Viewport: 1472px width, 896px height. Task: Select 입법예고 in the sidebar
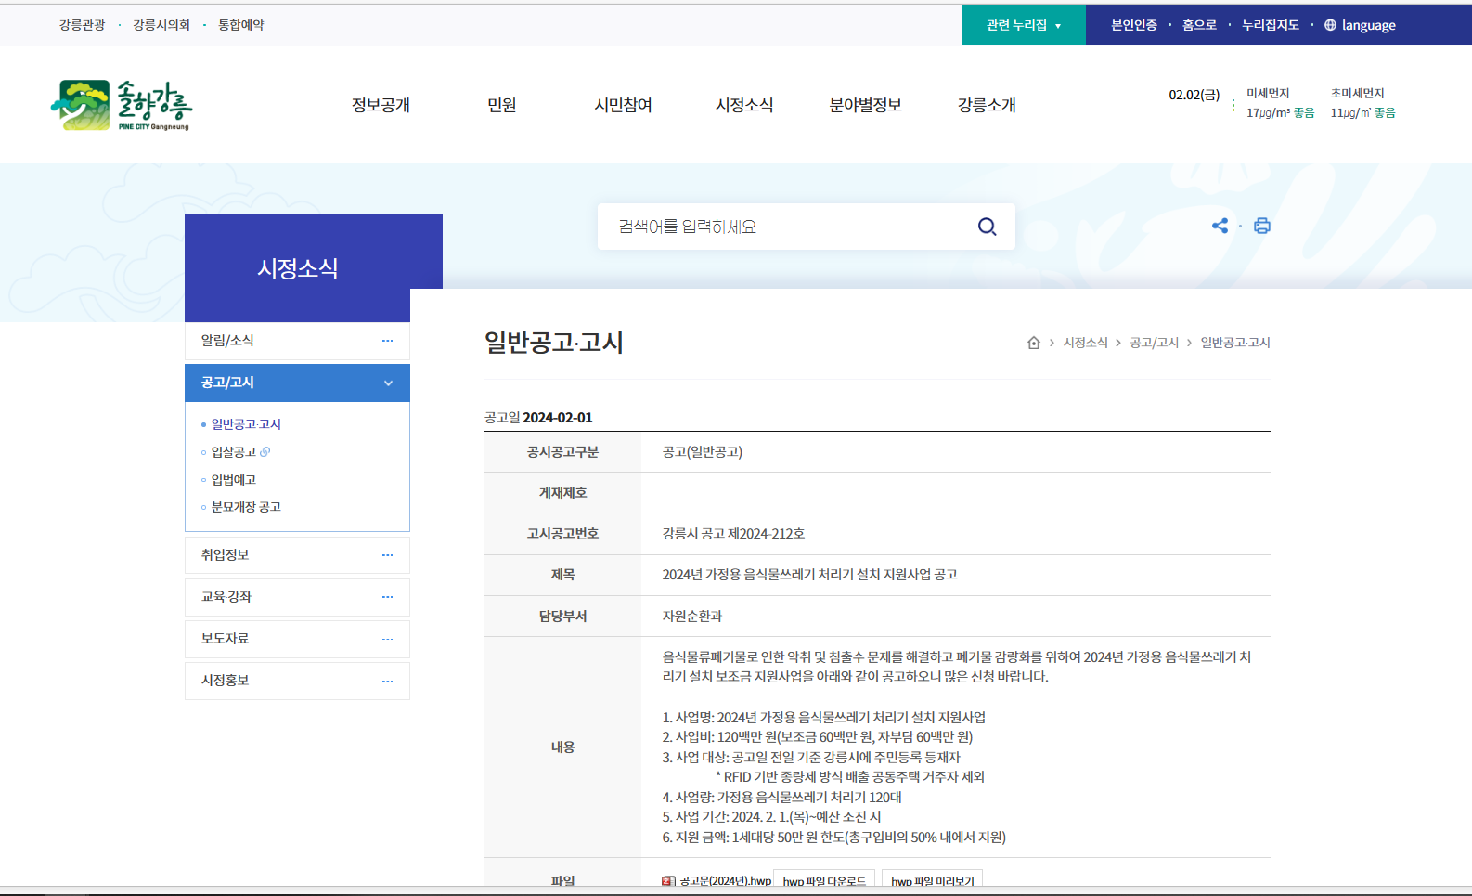[233, 480]
